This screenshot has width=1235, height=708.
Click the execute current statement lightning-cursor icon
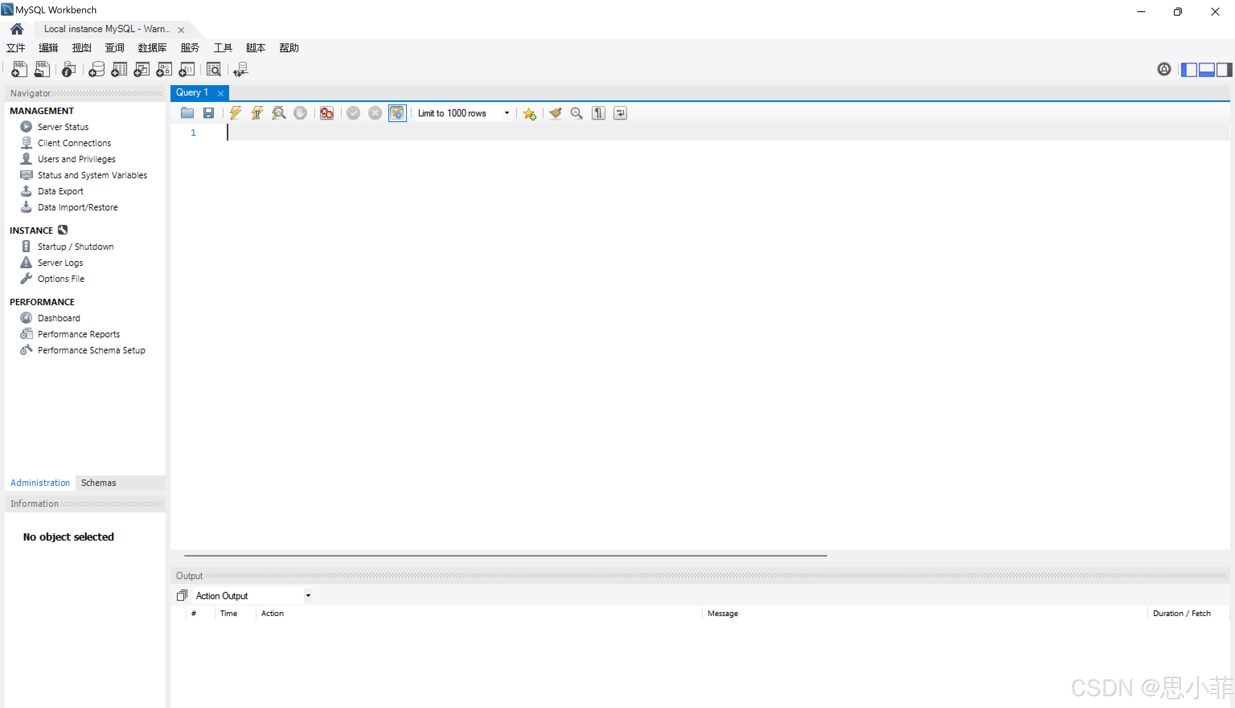[257, 113]
